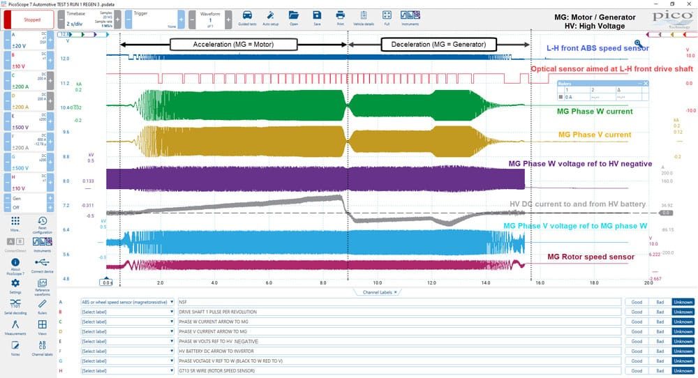Edit the channel B description text field
This screenshot has width=698, height=378.
(x=399, y=312)
